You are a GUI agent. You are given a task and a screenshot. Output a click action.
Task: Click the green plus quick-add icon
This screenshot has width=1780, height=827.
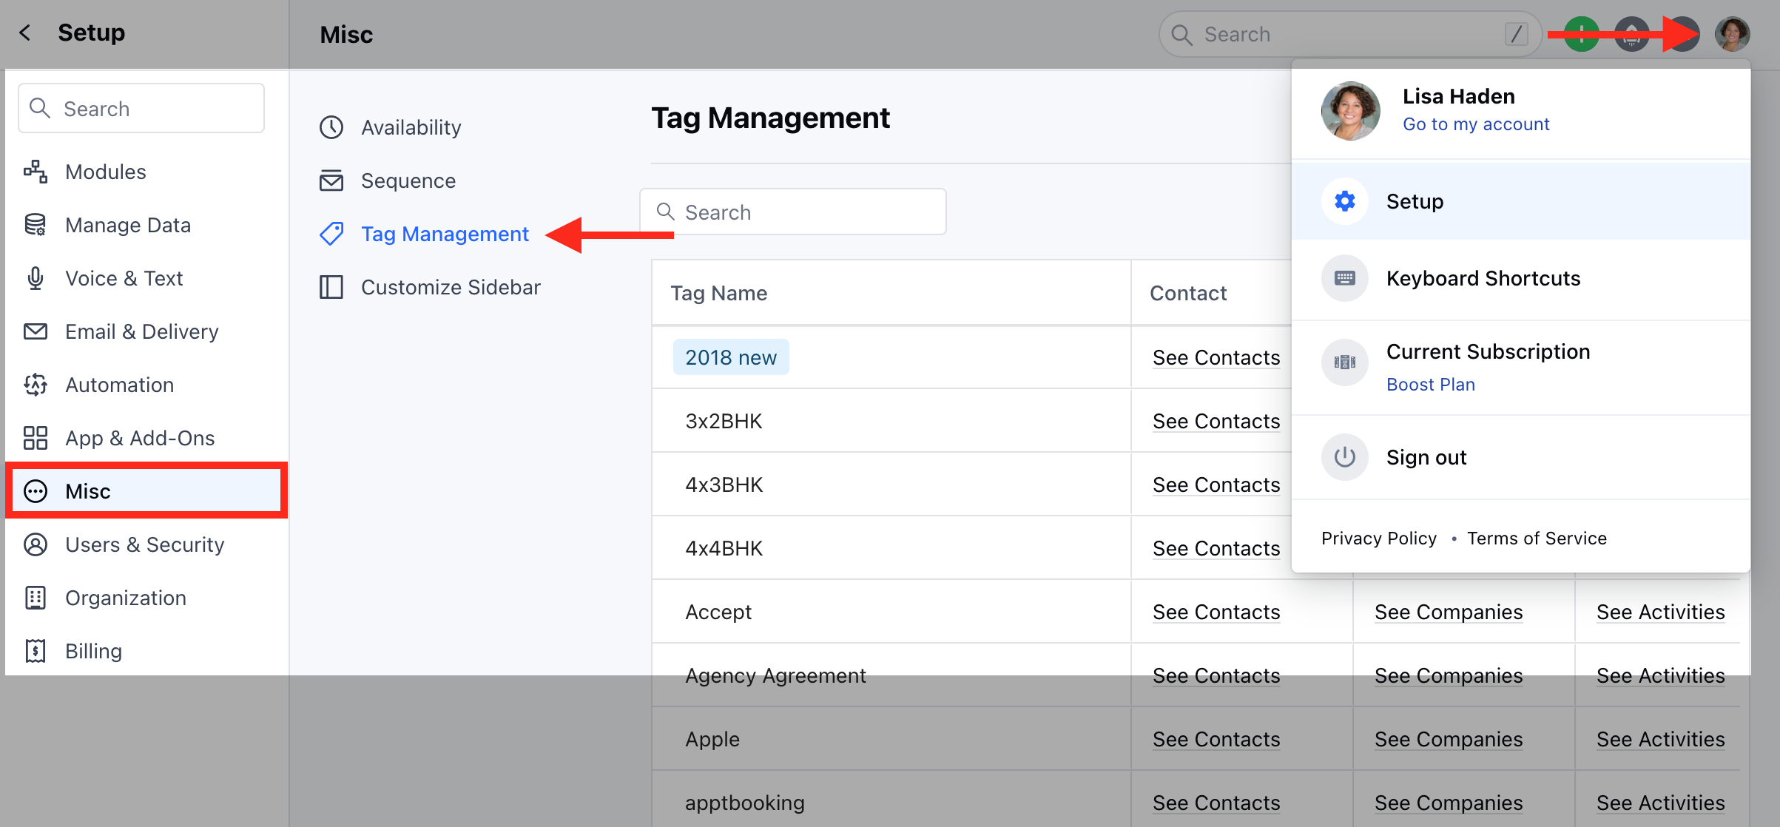[x=1581, y=34]
